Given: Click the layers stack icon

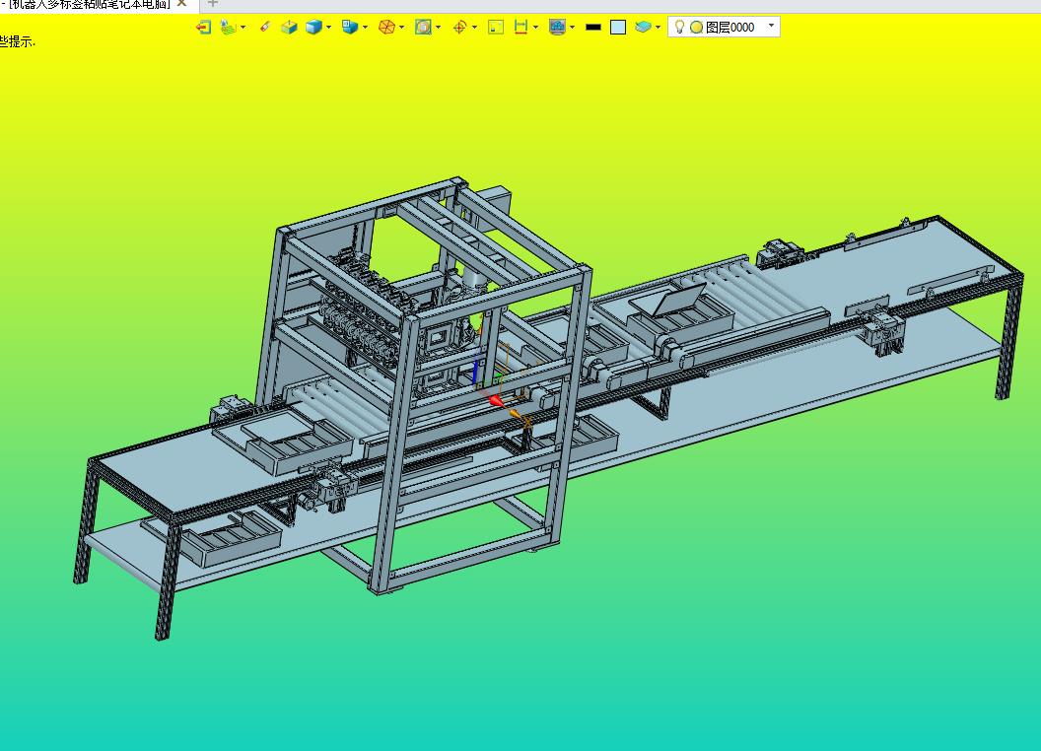Looking at the screenshot, I should (x=643, y=28).
